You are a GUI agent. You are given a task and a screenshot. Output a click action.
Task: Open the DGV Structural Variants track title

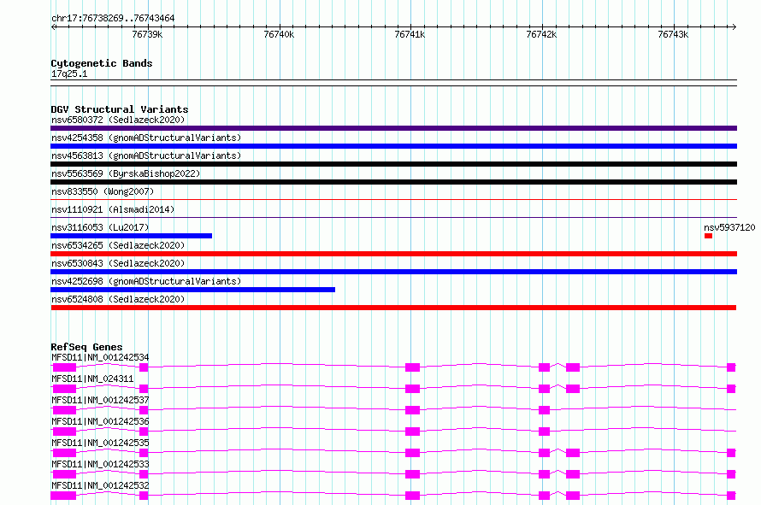point(120,109)
